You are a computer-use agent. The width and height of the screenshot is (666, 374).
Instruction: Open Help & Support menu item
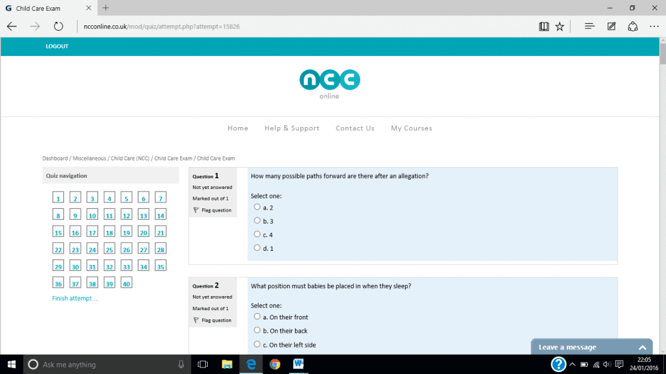click(x=292, y=128)
